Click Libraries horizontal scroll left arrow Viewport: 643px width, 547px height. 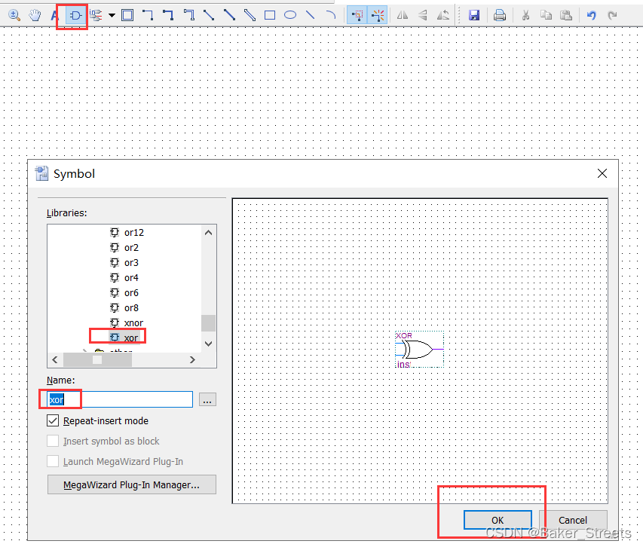(55, 359)
